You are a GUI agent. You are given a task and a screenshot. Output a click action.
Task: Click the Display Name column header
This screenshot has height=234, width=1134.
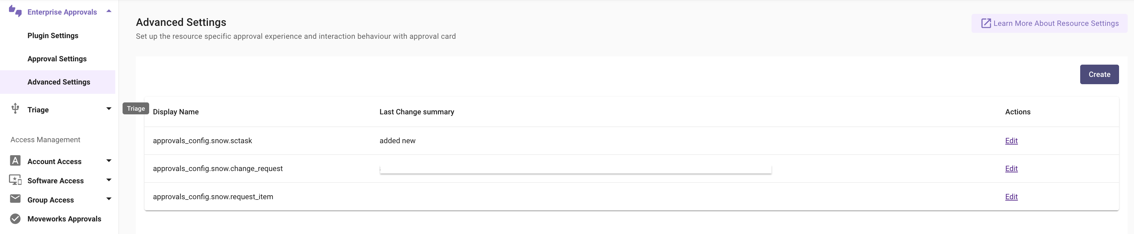[x=176, y=112]
